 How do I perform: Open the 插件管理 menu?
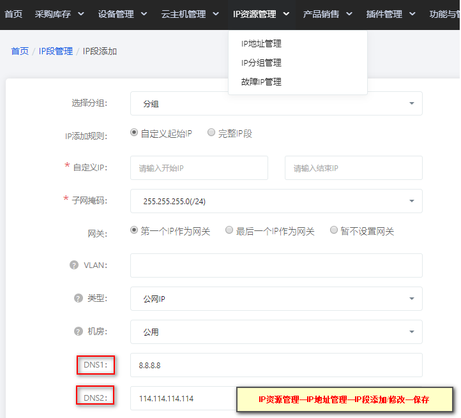pyautogui.click(x=391, y=14)
